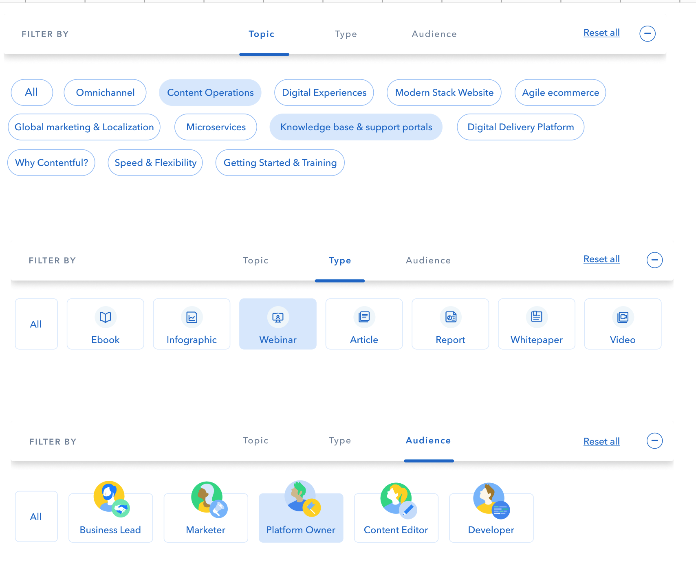Select the Whitepaper label text
696x561 pixels.
point(537,340)
